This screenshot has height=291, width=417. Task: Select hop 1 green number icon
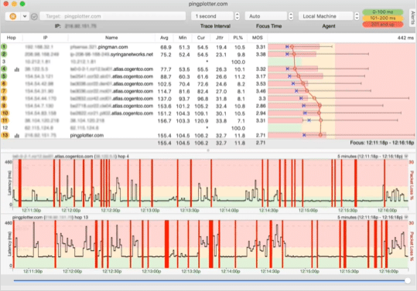pyautogui.click(x=4, y=47)
